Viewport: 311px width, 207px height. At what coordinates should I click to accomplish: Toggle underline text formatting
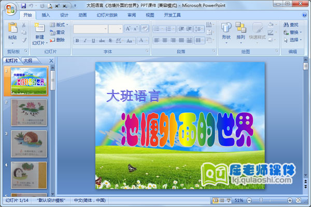pos(93,40)
